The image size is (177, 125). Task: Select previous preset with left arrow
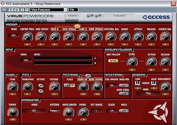point(23,10)
